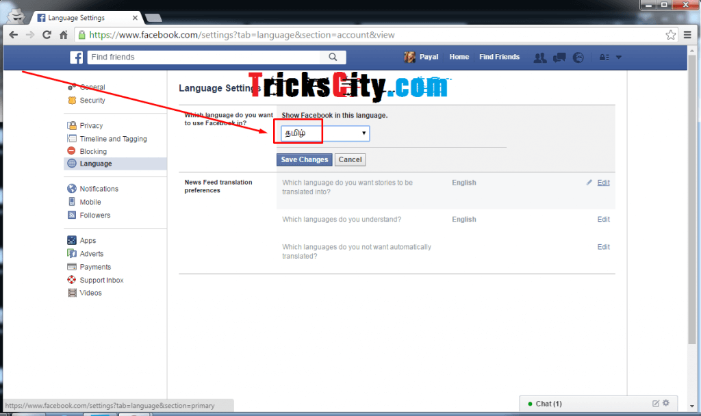Click the pencil icon beside Edit
Screen dimensions: 701x416
coord(589,182)
